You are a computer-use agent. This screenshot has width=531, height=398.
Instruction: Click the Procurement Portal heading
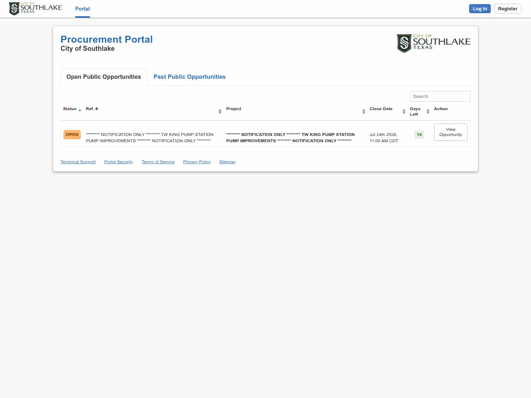pos(107,39)
